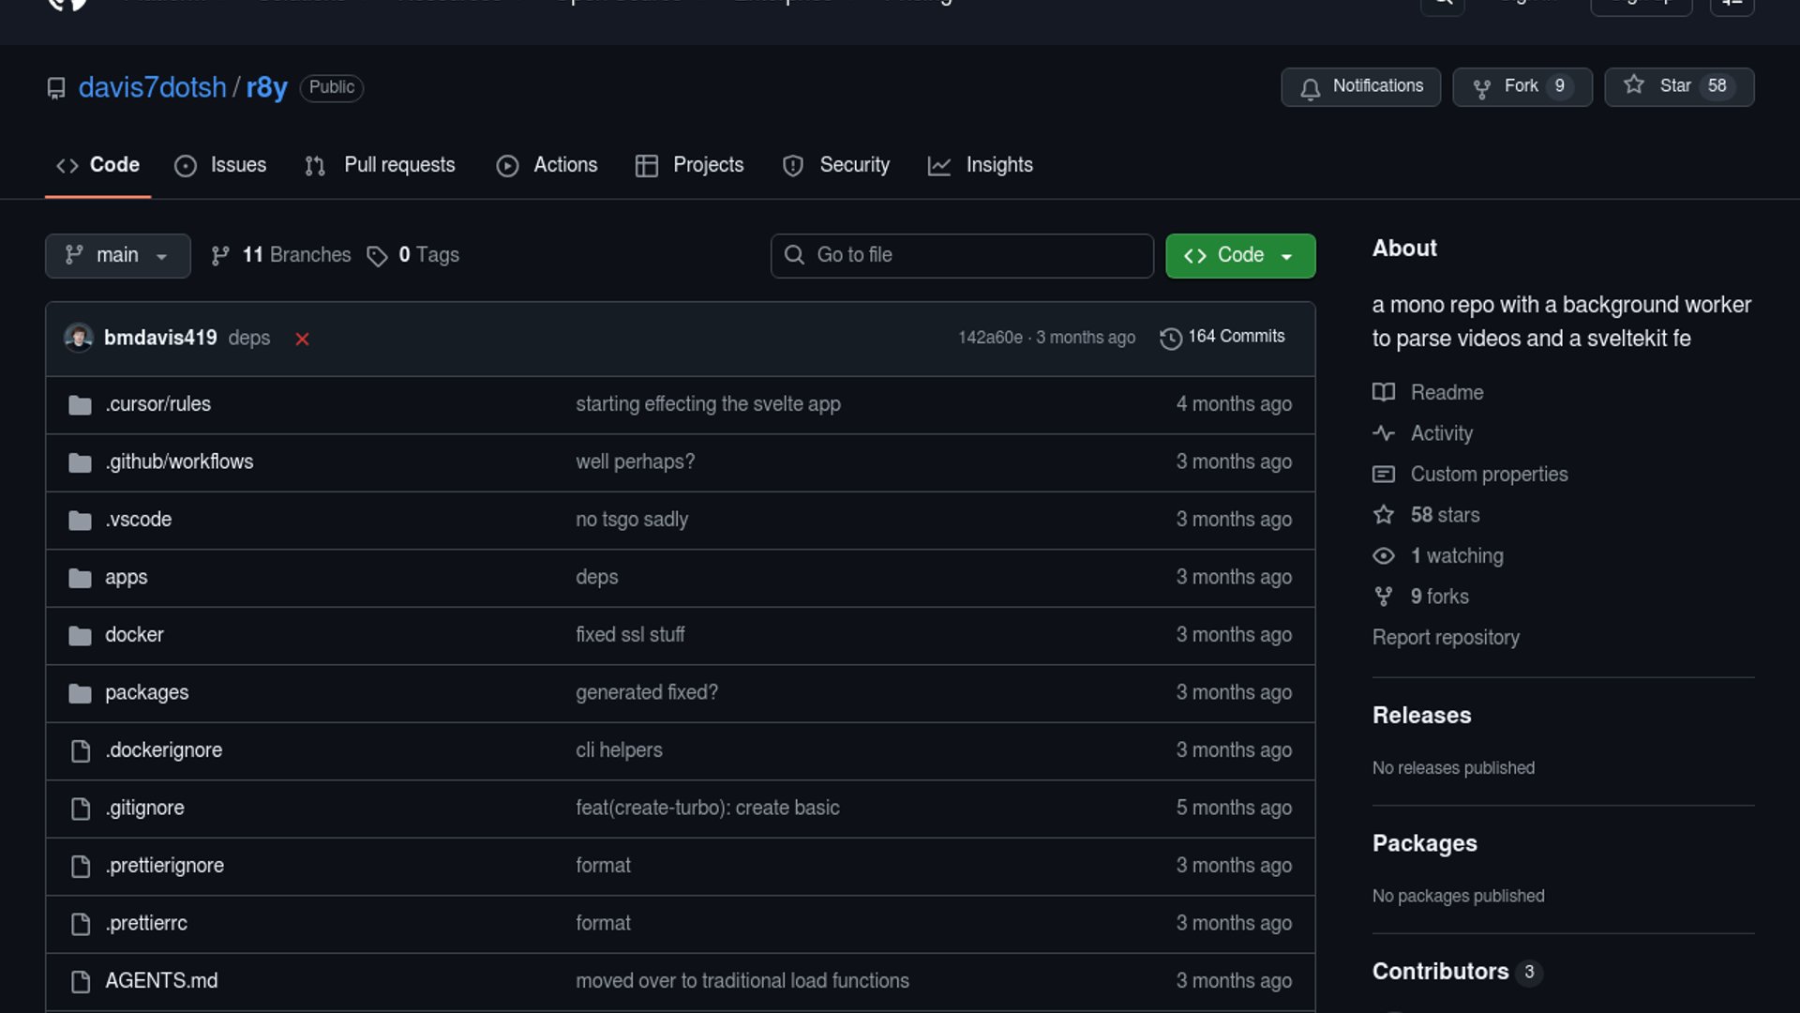Screen dimensions: 1800x1013
Task: Click the star icon beside 58 stars
Action: pyautogui.click(x=1384, y=515)
